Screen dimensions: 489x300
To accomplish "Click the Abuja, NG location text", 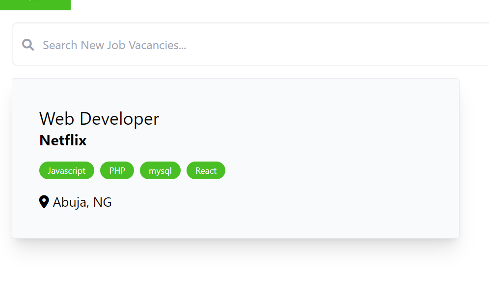I will pyautogui.click(x=82, y=202).
